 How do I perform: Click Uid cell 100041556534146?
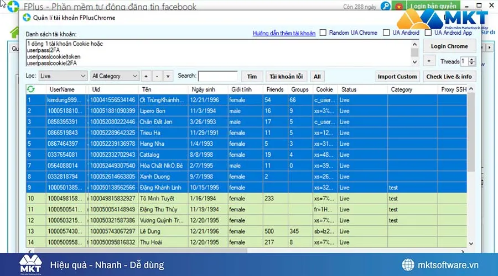tap(113, 100)
